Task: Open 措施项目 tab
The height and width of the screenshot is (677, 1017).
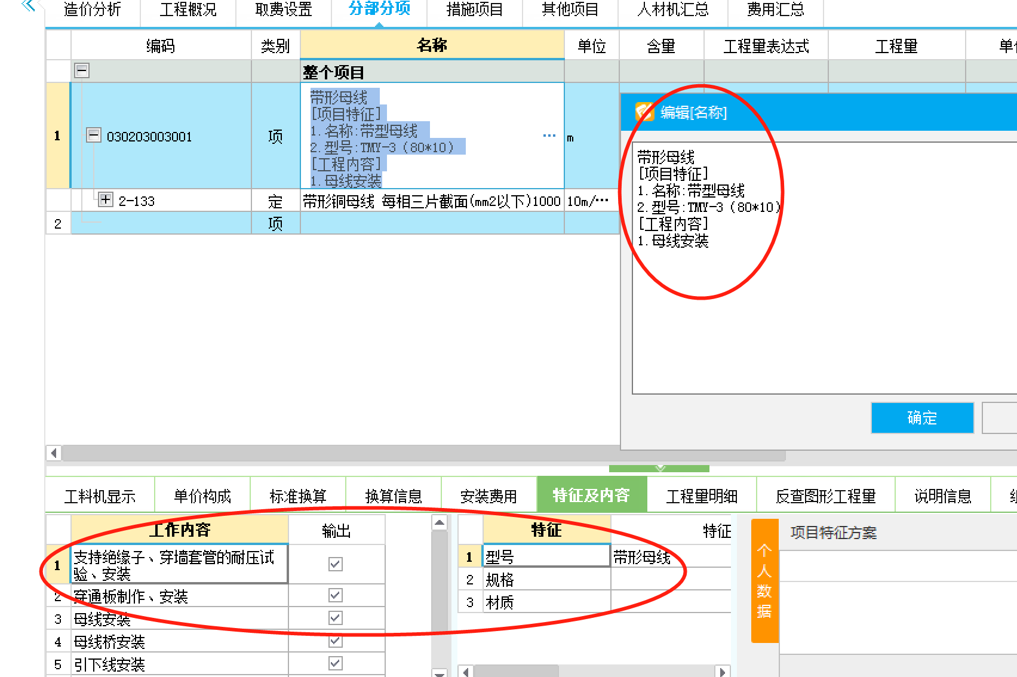Action: pos(475,10)
